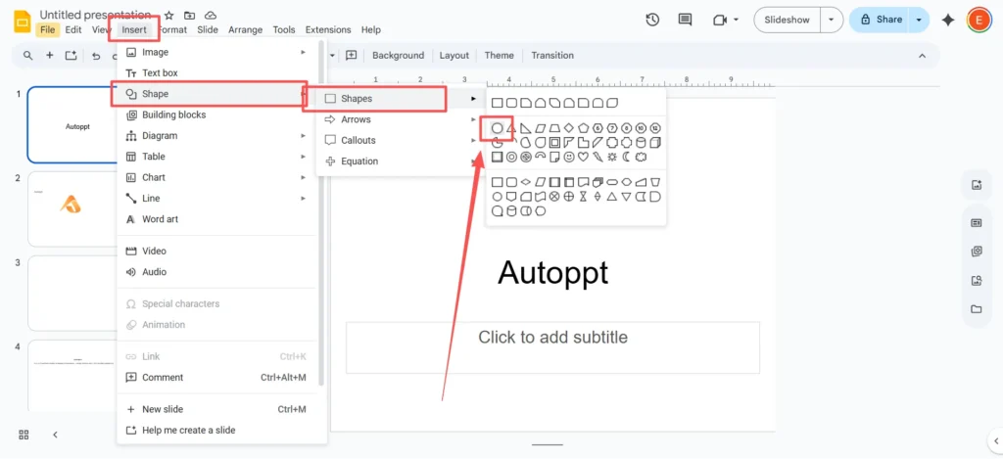Select the hourglass collate flowchart shape
This screenshot has height=459, width=1003.
tap(584, 197)
